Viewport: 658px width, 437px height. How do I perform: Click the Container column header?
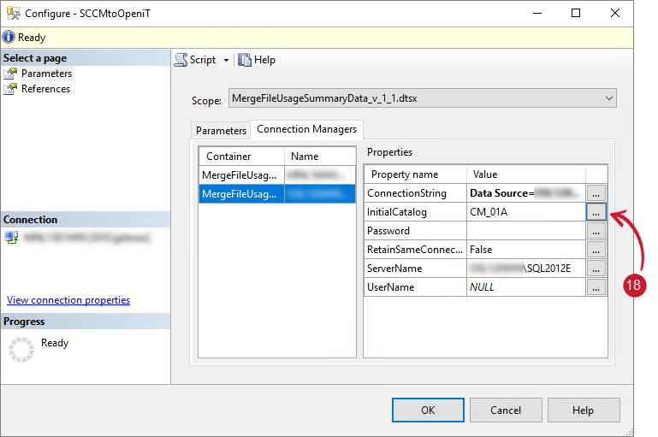point(241,156)
